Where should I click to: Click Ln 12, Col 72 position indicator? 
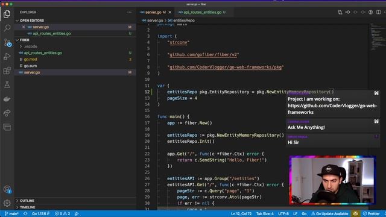coord(241,213)
